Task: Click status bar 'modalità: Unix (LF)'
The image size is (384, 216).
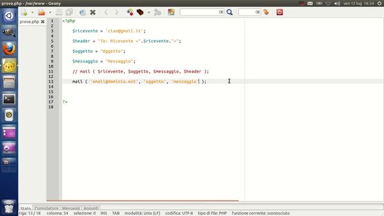Action: tap(142, 214)
